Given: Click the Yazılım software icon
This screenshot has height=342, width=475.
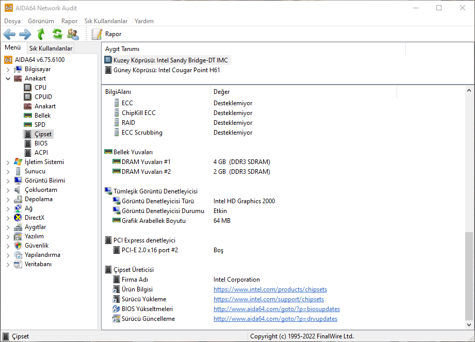Looking at the screenshot, I should [x=18, y=236].
